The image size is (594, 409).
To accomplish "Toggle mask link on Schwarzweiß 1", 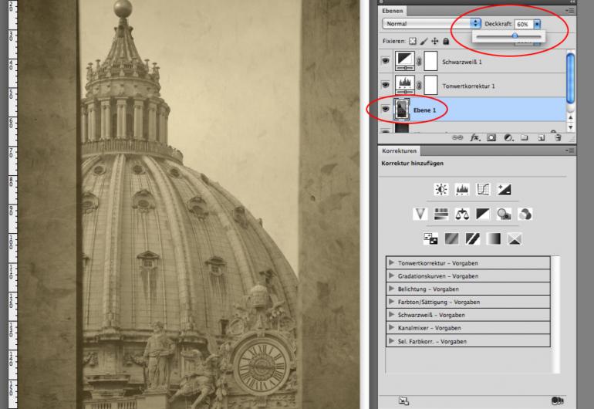I will (419, 62).
